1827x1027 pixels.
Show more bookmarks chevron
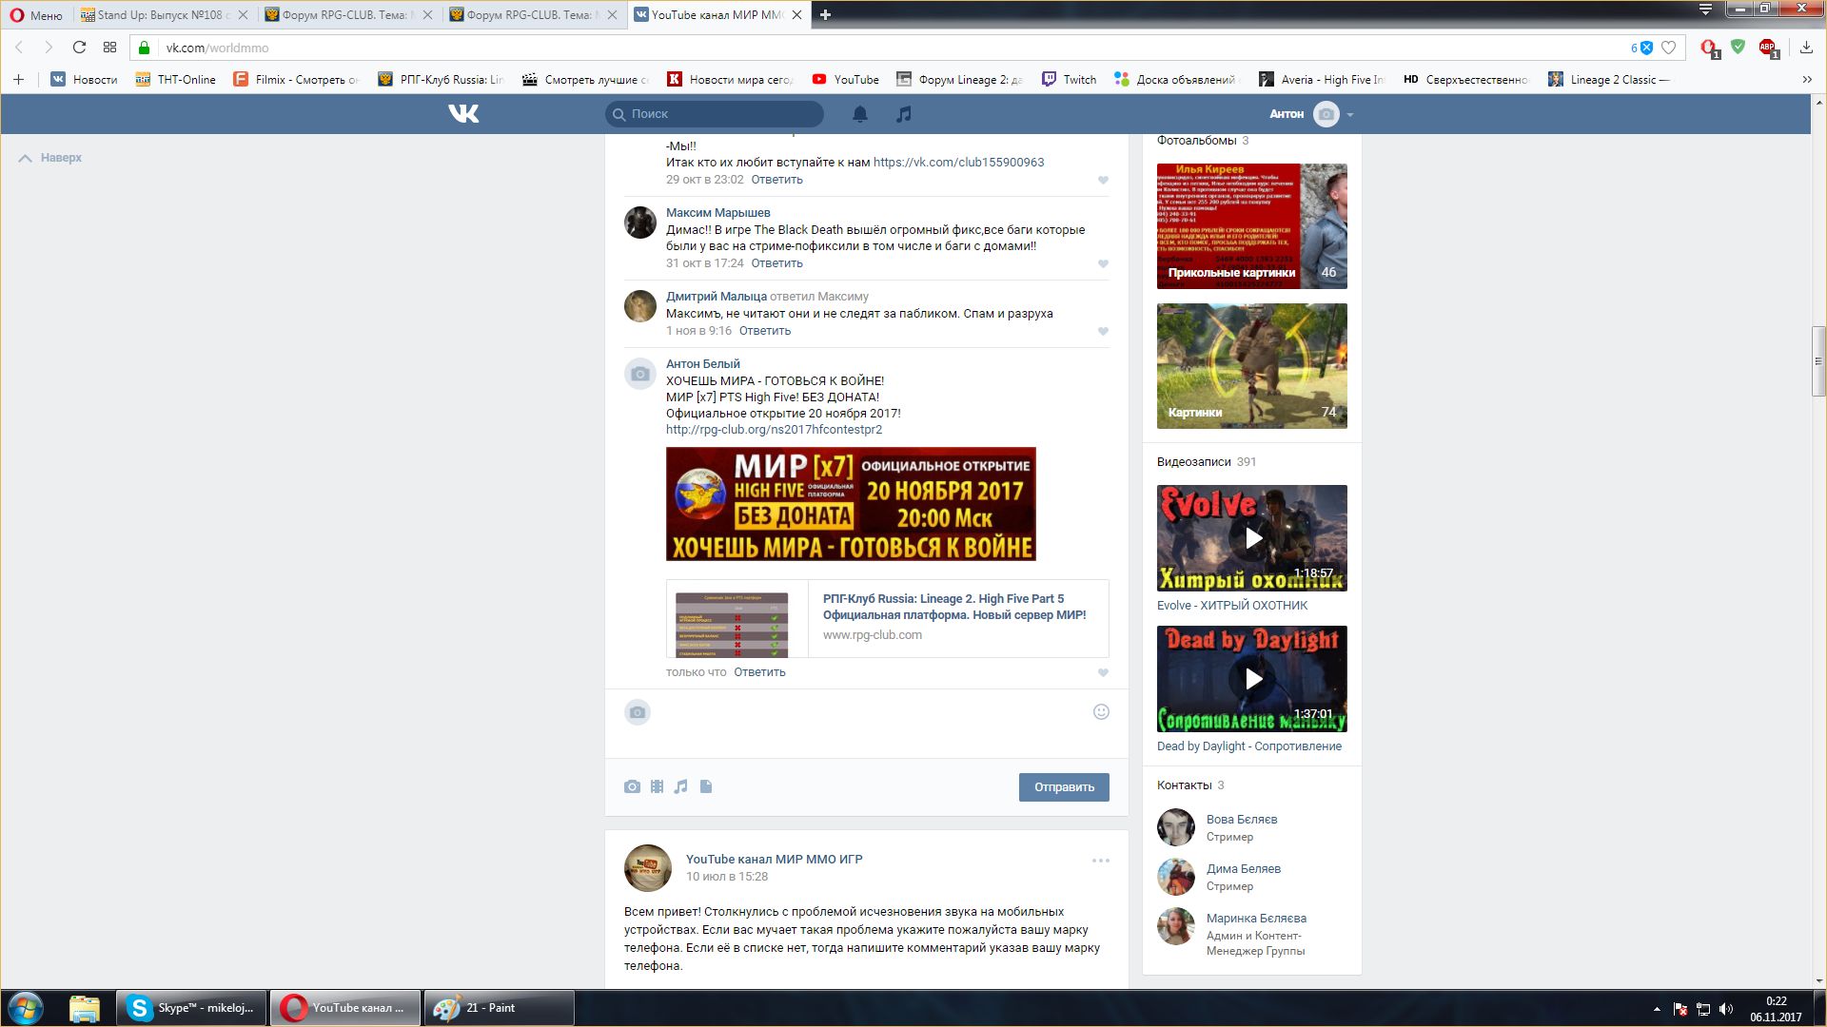pos(1807,80)
